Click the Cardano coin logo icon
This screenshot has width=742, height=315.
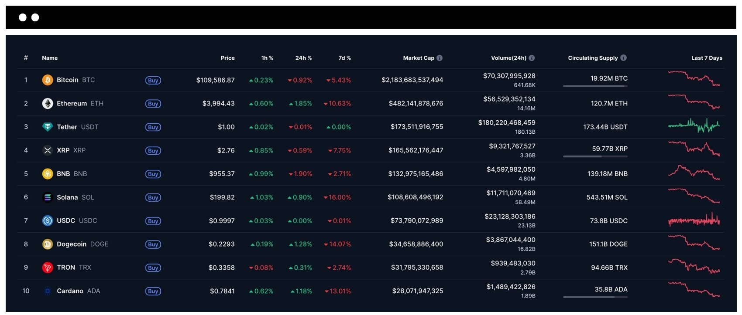pyautogui.click(x=48, y=291)
